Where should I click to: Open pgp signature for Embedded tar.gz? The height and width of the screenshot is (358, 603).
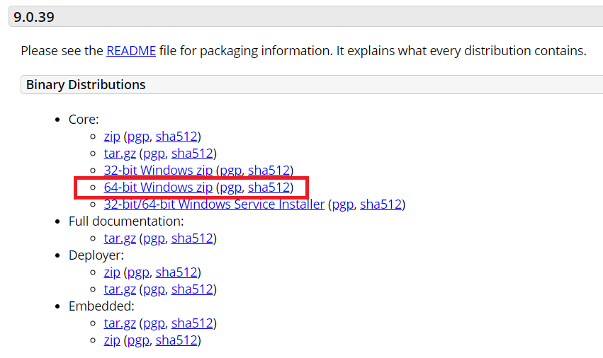coord(154,323)
